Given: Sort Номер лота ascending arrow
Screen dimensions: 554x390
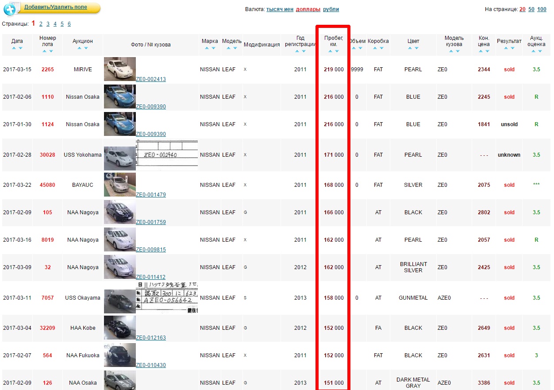Looking at the screenshot, I should [44, 51].
